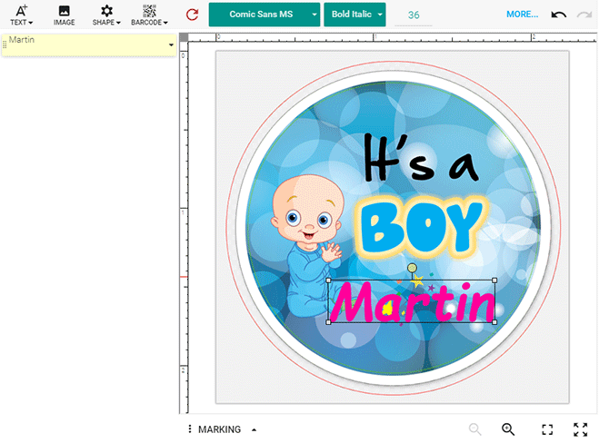Click the bottom-left resize handle of Martin box

328,322
